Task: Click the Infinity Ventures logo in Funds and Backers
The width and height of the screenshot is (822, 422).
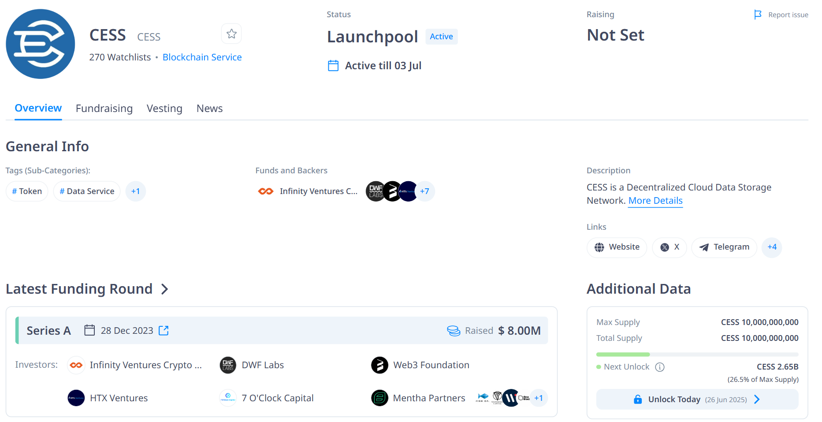Action: click(x=266, y=191)
